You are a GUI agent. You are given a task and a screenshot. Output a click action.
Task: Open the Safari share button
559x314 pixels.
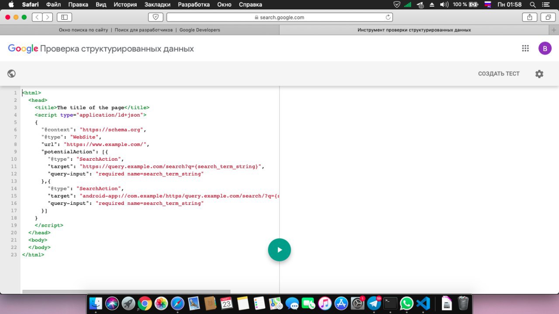(x=530, y=17)
